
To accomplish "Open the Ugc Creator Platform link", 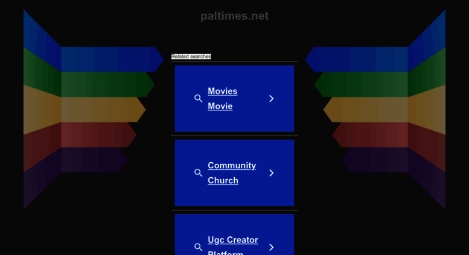I will click(233, 245).
